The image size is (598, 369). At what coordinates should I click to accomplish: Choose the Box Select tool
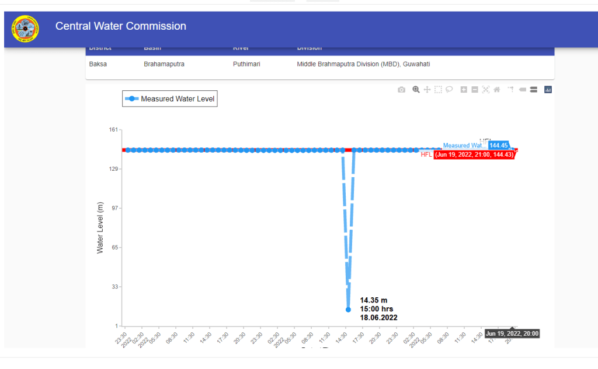click(438, 90)
